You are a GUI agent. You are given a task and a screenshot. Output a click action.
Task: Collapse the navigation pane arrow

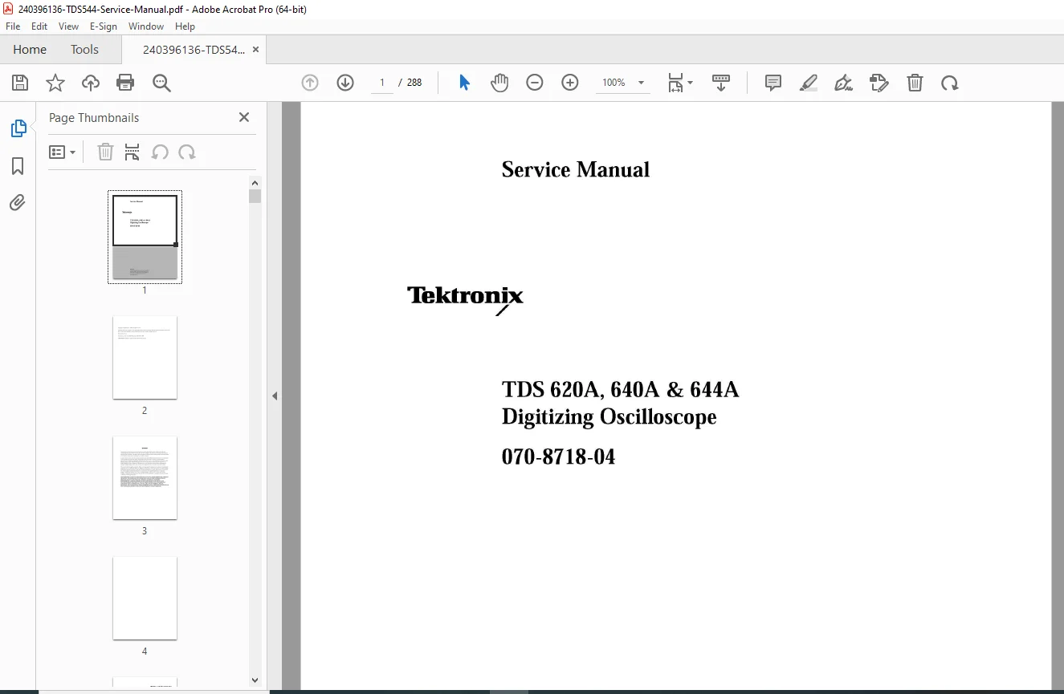[x=275, y=396]
